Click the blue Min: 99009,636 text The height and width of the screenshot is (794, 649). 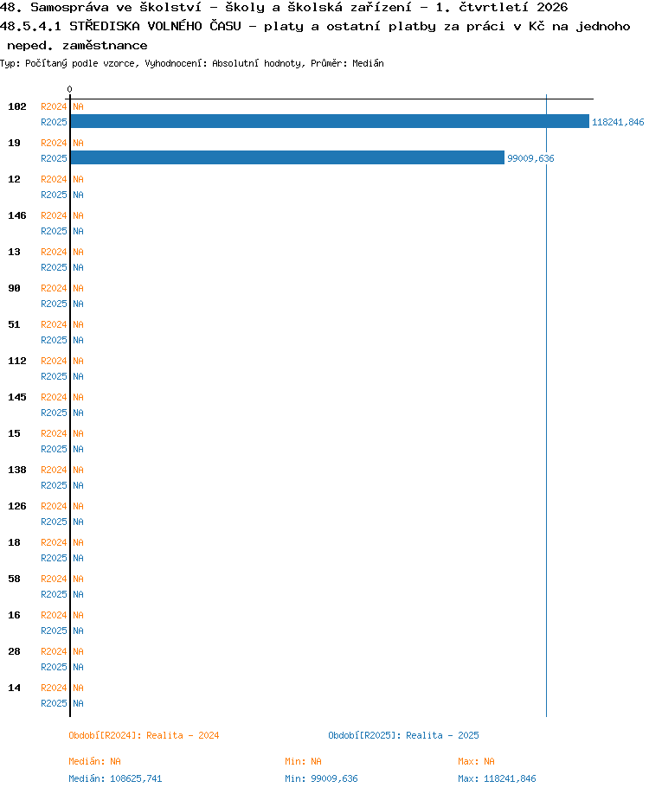click(x=321, y=778)
